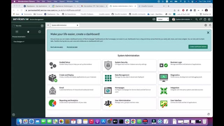Open Google Chrome from the Dock
The image size is (224, 126).
133,121
